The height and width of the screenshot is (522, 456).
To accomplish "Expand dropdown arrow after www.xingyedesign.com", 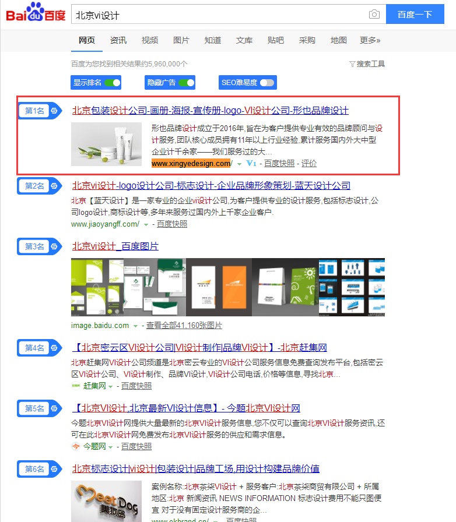I will coord(239,164).
